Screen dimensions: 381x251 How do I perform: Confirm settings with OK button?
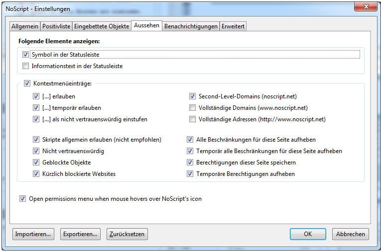(x=308, y=234)
